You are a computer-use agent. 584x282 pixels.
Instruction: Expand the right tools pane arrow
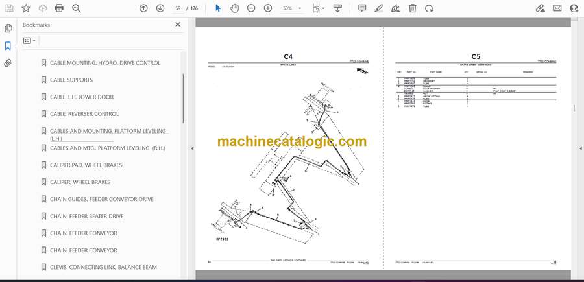click(x=580, y=148)
